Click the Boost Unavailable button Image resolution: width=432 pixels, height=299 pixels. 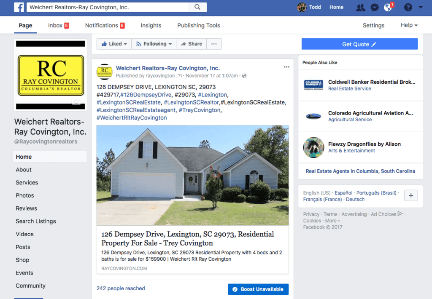pos(258,289)
